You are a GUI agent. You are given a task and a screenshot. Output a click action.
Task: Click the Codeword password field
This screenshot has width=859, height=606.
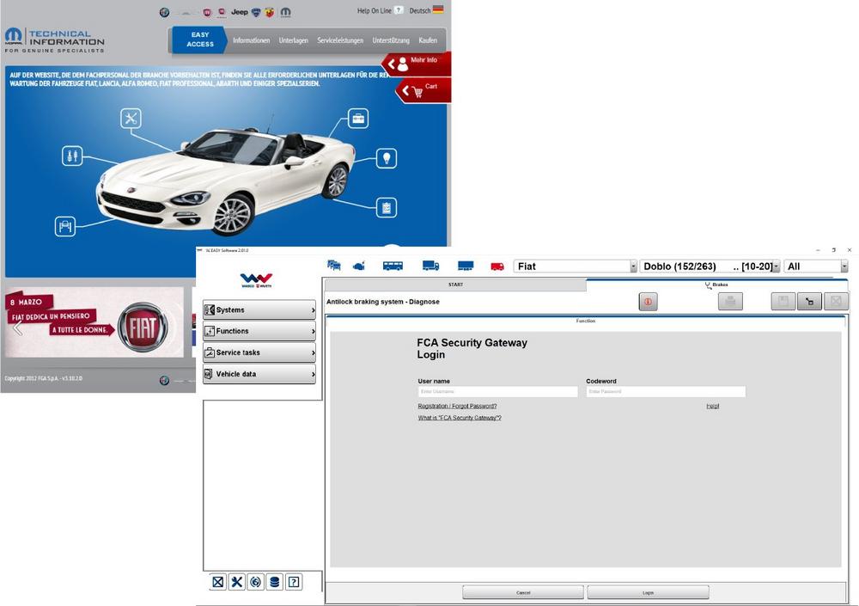tap(666, 392)
